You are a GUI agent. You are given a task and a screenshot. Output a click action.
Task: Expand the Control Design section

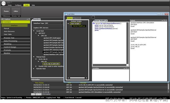pos(16,47)
